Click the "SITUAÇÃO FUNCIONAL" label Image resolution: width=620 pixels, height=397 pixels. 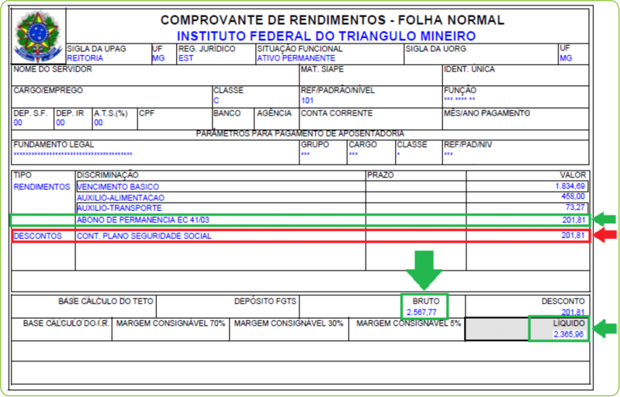[300, 49]
